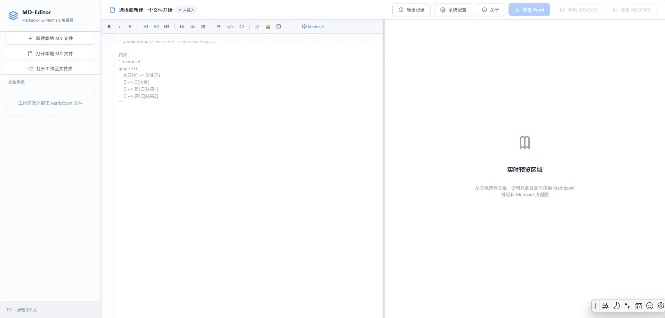
Task: Click the workspace folder path in the footer
Action: click(x=26, y=310)
